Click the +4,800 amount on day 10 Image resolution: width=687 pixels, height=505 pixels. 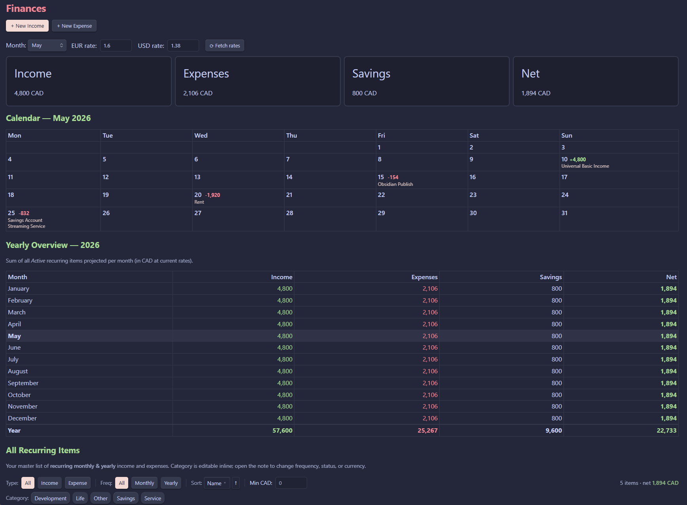pos(577,159)
